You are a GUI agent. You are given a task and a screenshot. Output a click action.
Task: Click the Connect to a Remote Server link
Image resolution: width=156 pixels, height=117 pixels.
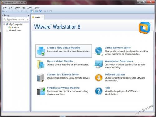point(63,75)
